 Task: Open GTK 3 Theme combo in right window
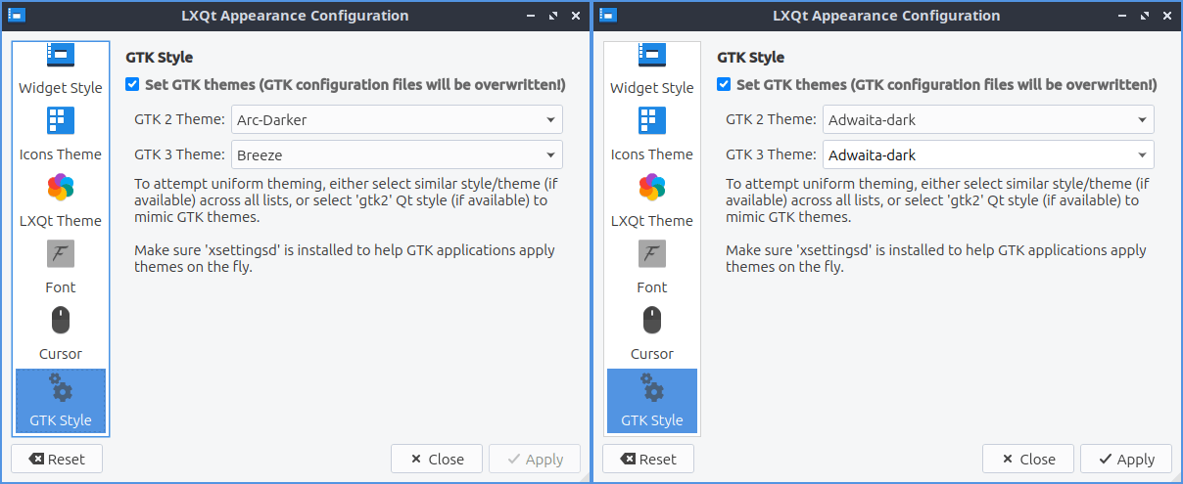coord(988,154)
